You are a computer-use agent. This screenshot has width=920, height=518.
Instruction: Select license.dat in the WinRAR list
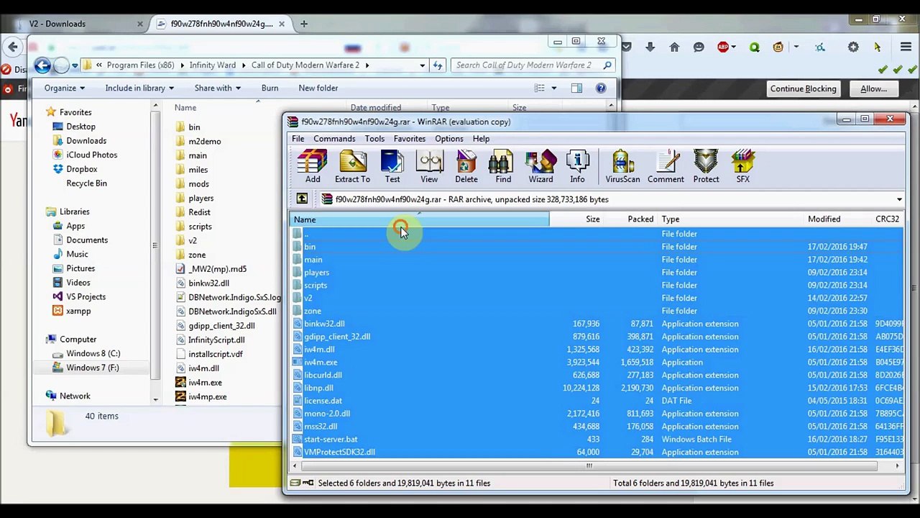pos(323,401)
